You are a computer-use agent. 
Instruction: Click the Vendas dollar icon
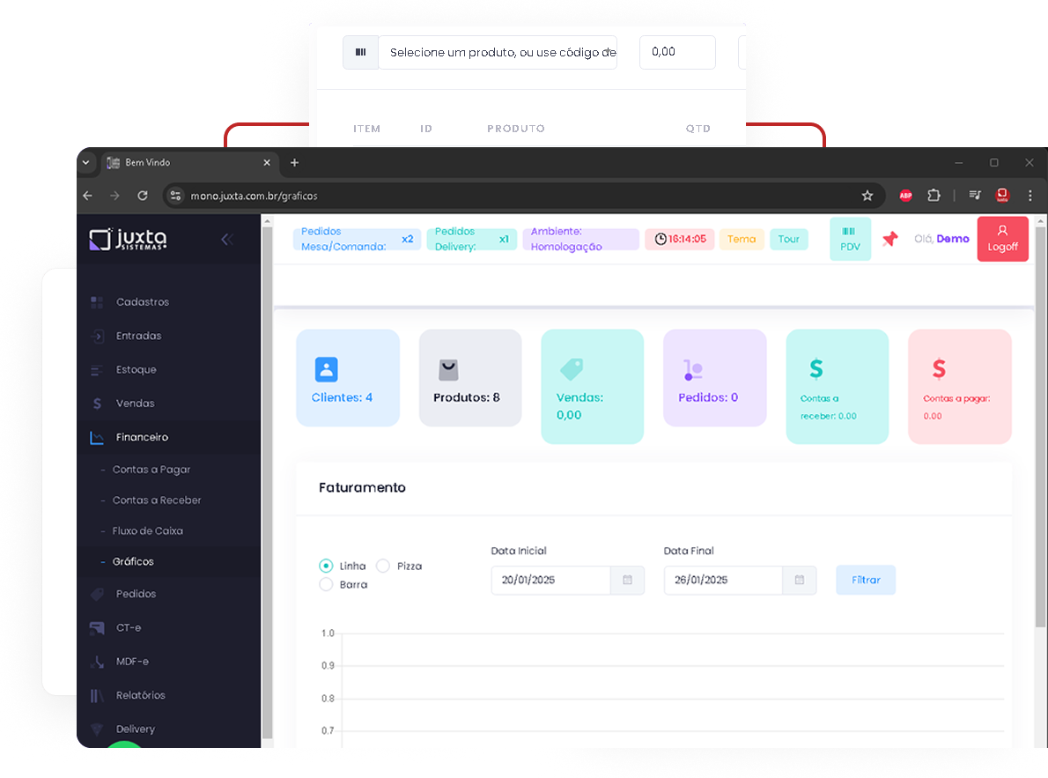pyautogui.click(x=97, y=403)
